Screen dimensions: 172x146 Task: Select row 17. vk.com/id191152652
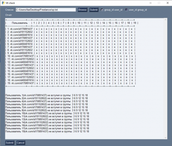71,77
